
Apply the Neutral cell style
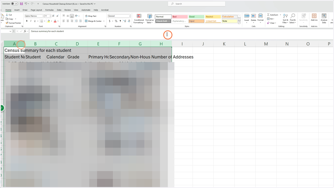(x=213, y=17)
